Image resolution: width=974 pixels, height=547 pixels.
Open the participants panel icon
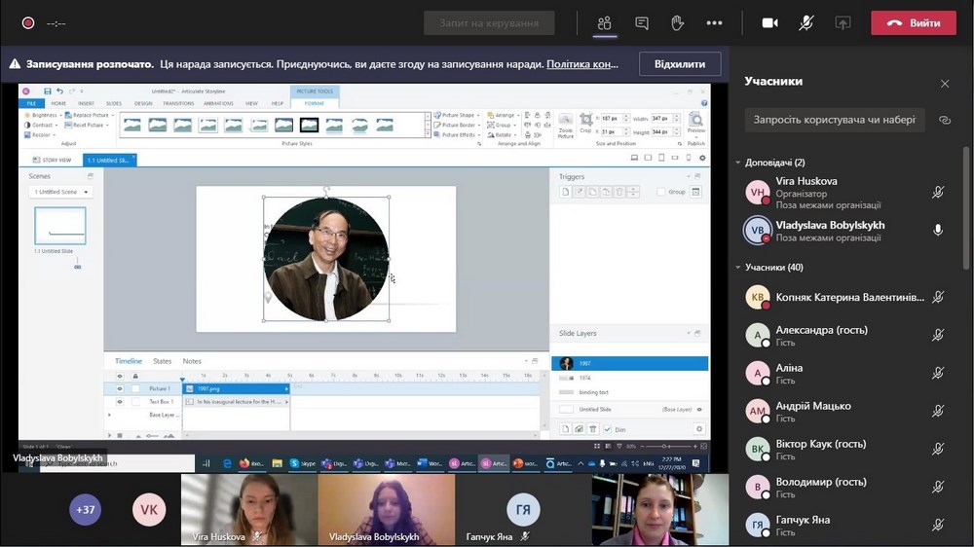(605, 23)
